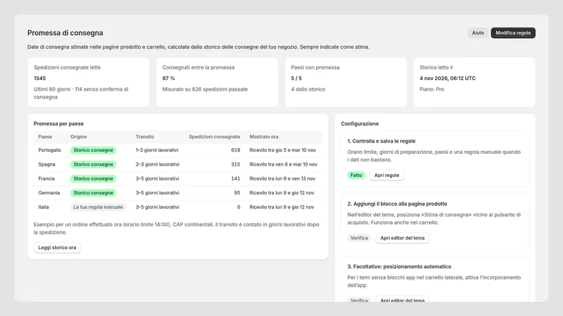The width and height of the screenshot is (563, 316).
Task: Select the Portogallo table row
Action: (178, 150)
